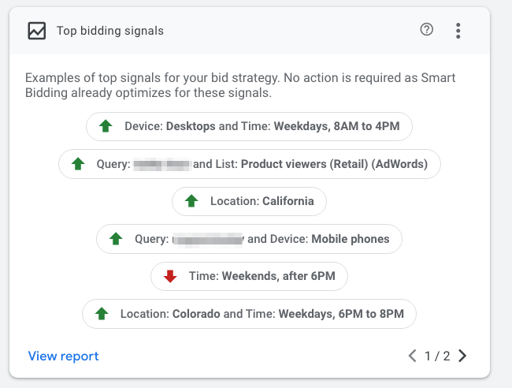Go to previous page of signals

412,356
